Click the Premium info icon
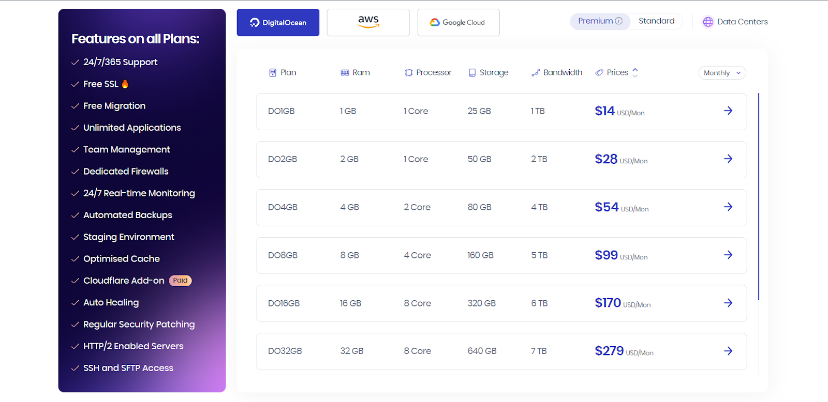The width and height of the screenshot is (828, 402). [x=618, y=21]
